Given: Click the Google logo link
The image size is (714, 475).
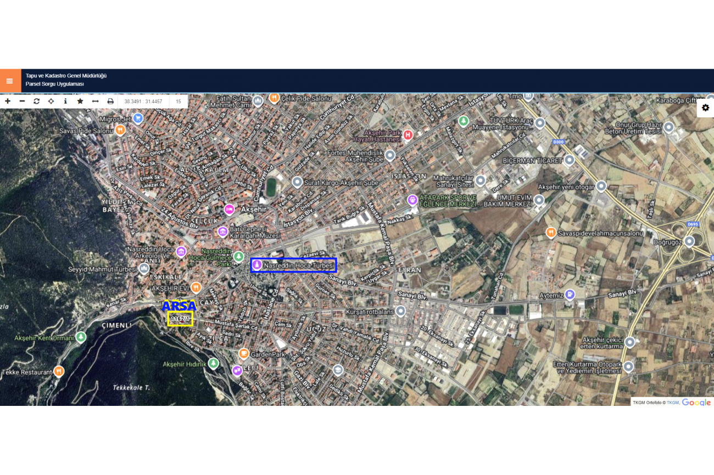Looking at the screenshot, I should pyautogui.click(x=696, y=403).
